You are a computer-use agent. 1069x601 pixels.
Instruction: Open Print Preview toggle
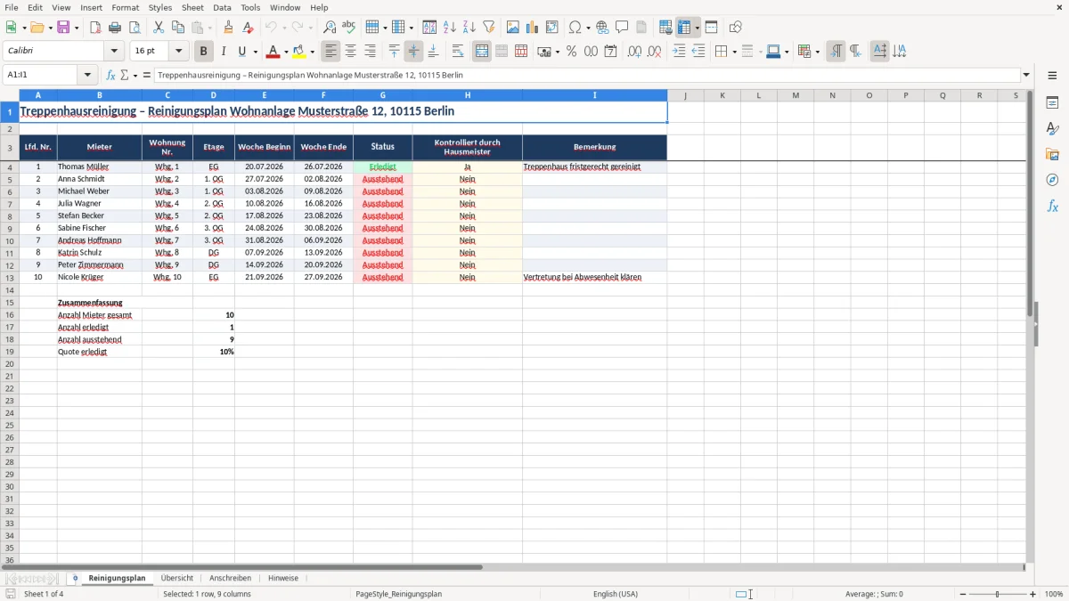(135, 28)
